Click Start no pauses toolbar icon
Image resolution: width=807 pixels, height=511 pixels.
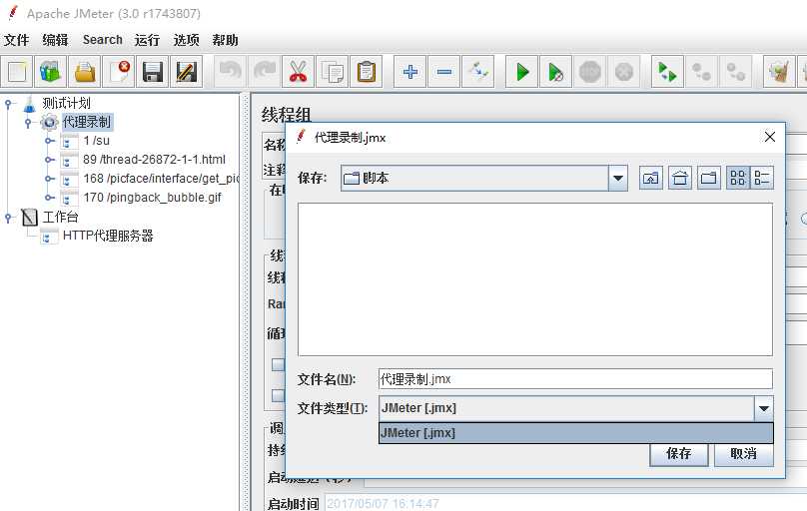pyautogui.click(x=556, y=72)
